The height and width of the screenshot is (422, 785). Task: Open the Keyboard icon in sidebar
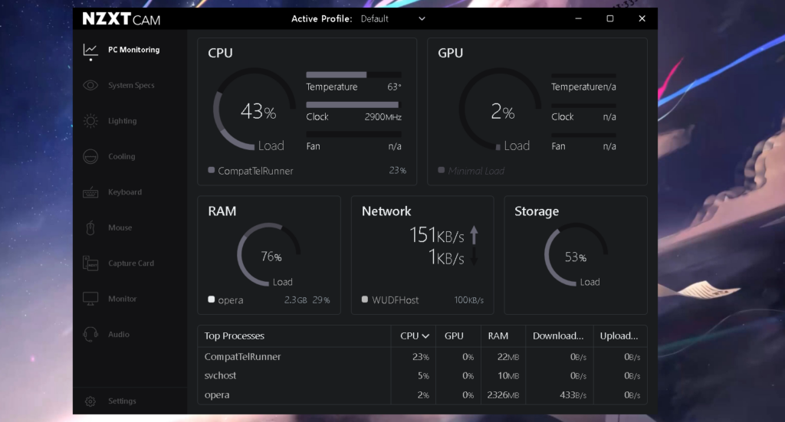[90, 192]
